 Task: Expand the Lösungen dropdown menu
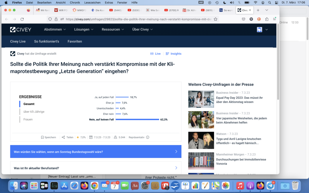coord(84,30)
